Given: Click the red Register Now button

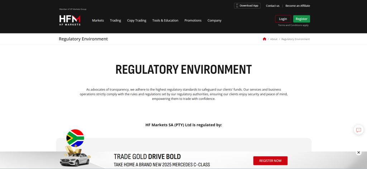Looking at the screenshot, I should point(270,161).
